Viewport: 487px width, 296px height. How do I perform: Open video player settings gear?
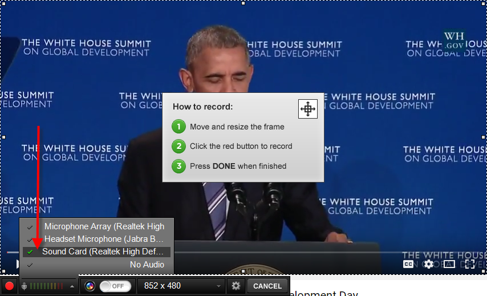coord(429,264)
